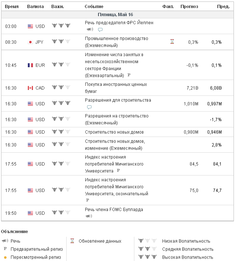
Task: Click speaker icon under Bullard FOMC speech
Action: tap(88, 217)
